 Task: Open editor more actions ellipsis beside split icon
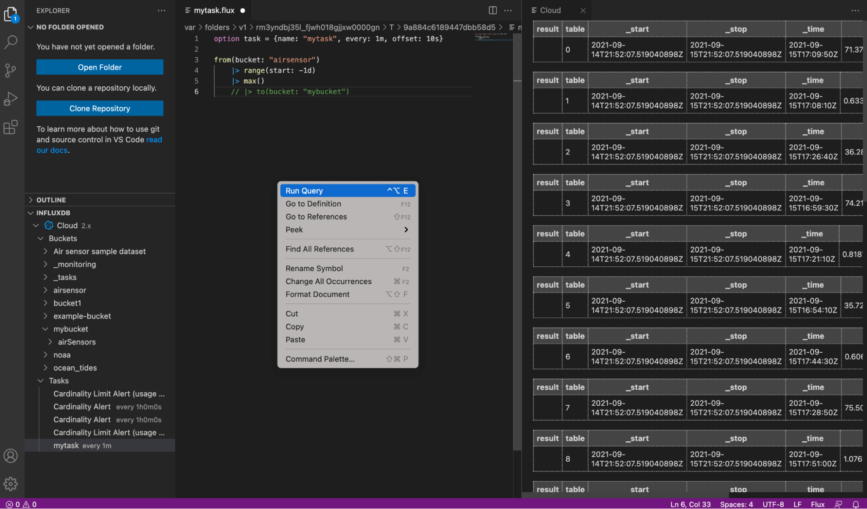(x=508, y=10)
